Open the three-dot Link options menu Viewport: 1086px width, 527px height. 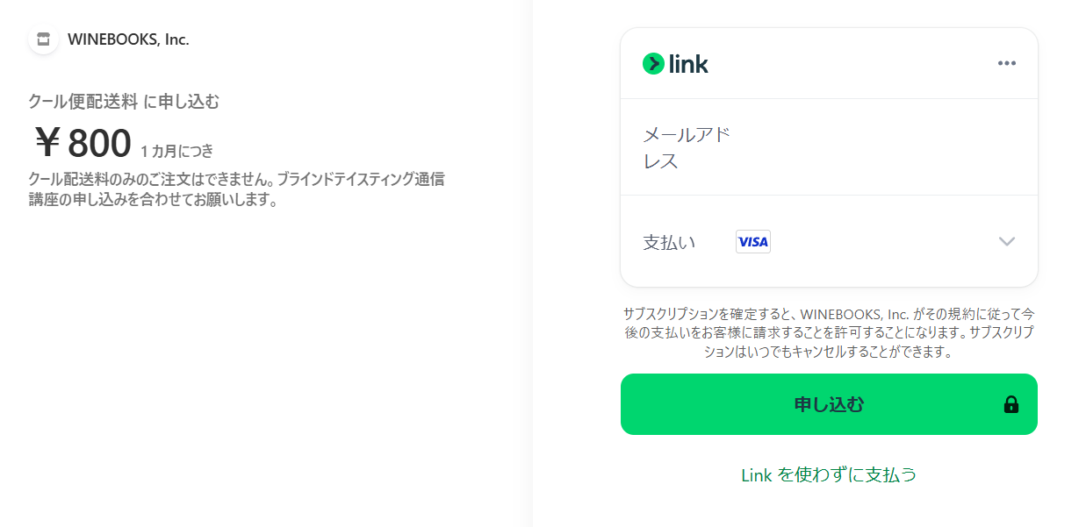tap(1007, 63)
